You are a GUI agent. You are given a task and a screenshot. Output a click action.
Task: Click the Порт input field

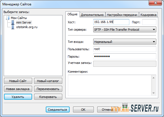tap(149, 22)
